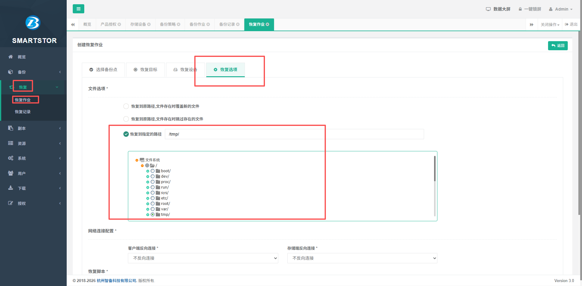This screenshot has width=582, height=286.
Task: Expand the dev/ folder
Action: [148, 176]
